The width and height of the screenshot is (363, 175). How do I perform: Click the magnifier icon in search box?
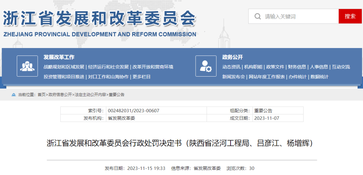pos(258,16)
